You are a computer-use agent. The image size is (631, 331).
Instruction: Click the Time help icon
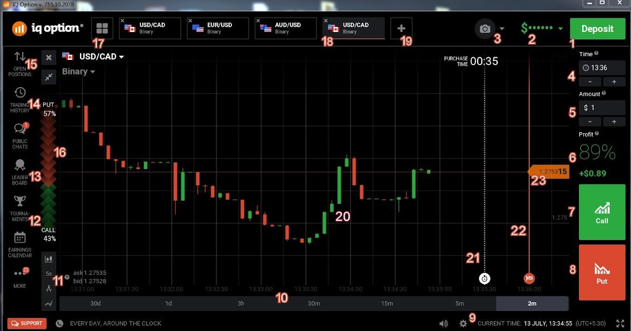coord(596,54)
